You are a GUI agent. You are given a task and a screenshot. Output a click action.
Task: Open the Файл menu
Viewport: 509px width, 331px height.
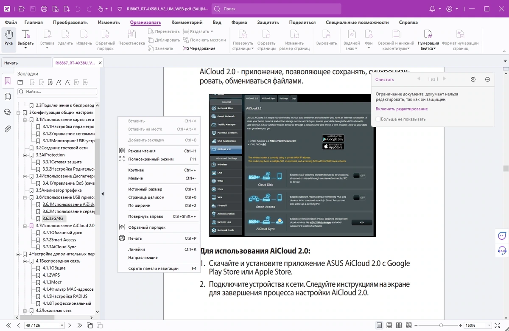tap(11, 22)
